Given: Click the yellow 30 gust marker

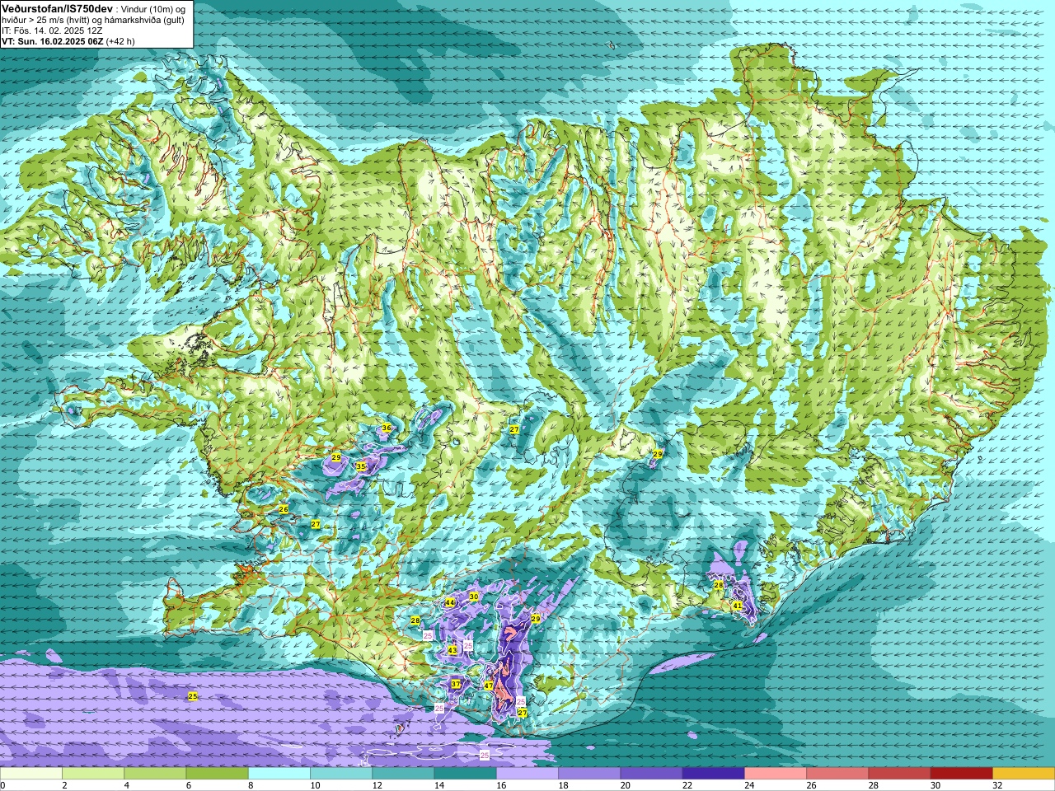Looking at the screenshot, I should (473, 596).
